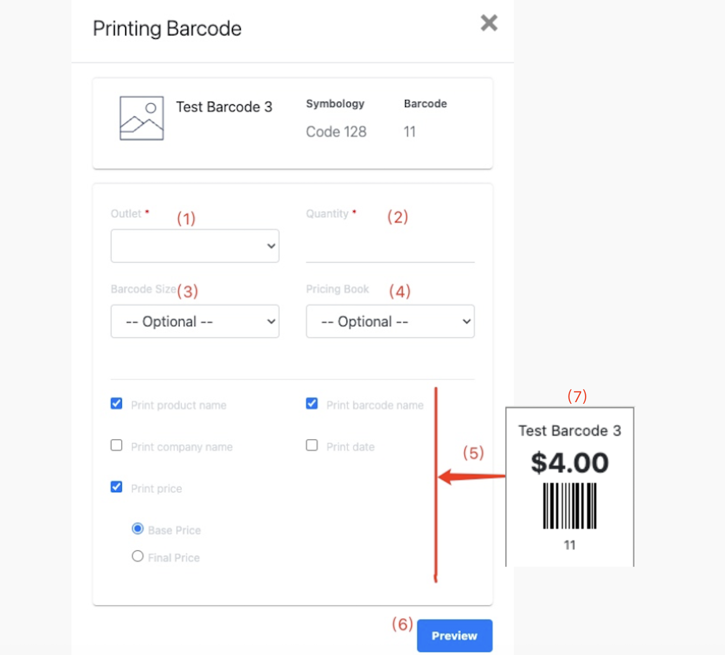The width and height of the screenshot is (725, 655).
Task: Click the $4.00 price on label preview
Action: [569, 463]
